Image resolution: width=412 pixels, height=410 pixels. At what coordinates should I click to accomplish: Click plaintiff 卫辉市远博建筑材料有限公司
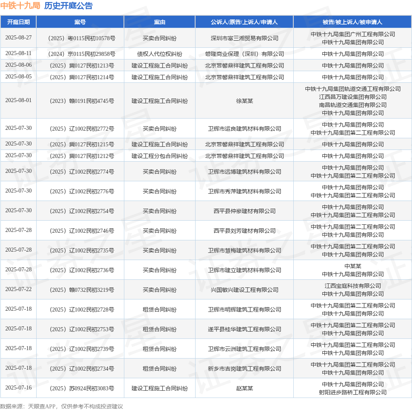(244, 172)
